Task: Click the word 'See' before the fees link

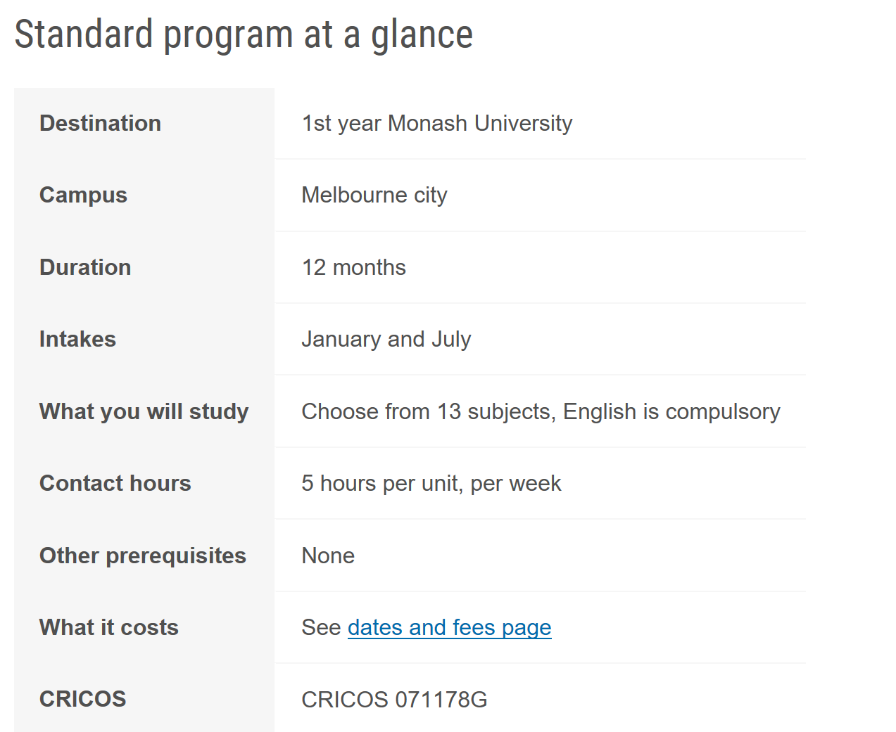Action: click(321, 627)
